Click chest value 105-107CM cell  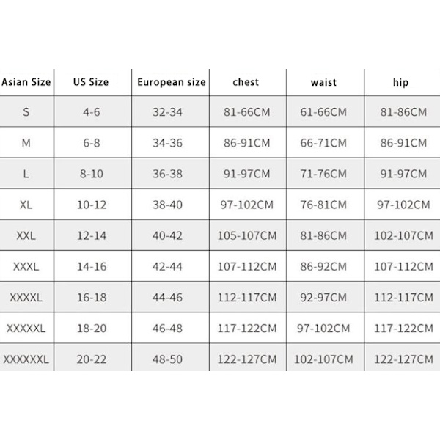point(249,235)
